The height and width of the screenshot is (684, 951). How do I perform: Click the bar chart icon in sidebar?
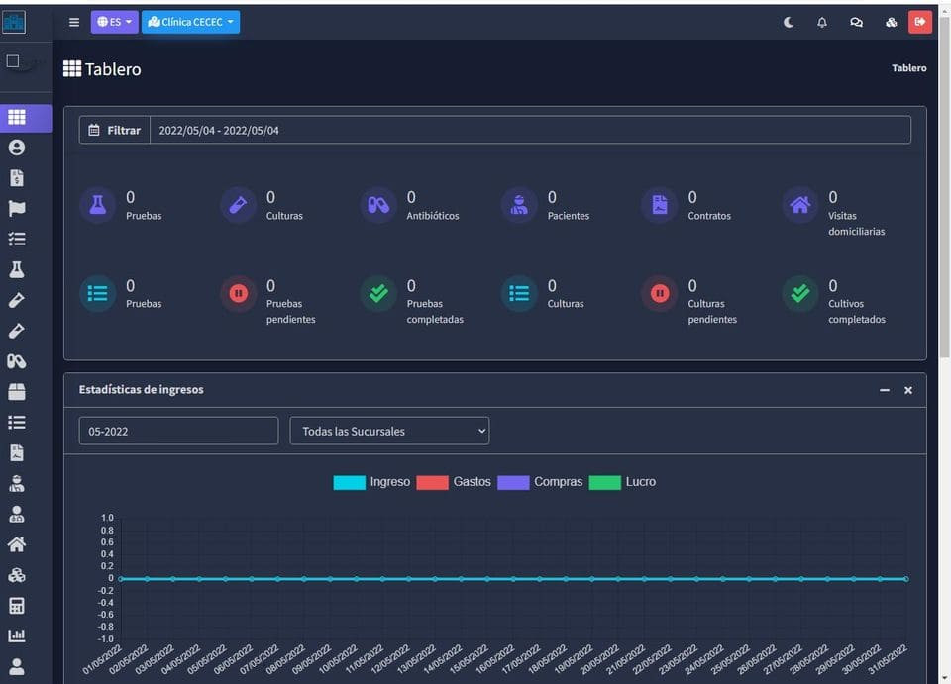coord(16,635)
